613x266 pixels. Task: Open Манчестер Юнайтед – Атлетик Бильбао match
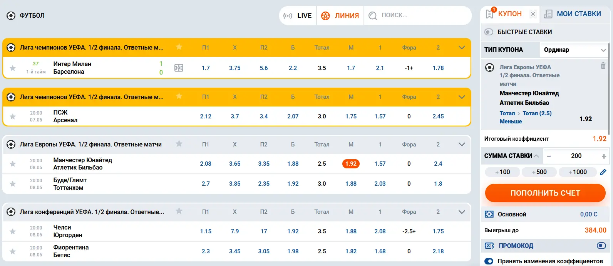pyautogui.click(x=83, y=164)
